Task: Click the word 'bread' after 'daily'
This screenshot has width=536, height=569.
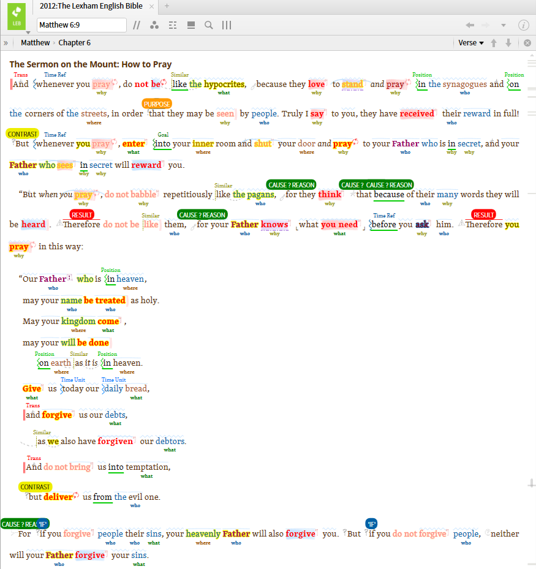Action: tap(136, 389)
